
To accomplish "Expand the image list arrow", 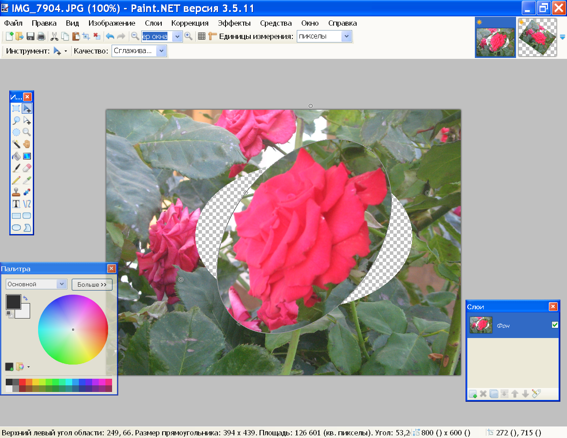I will point(563,37).
